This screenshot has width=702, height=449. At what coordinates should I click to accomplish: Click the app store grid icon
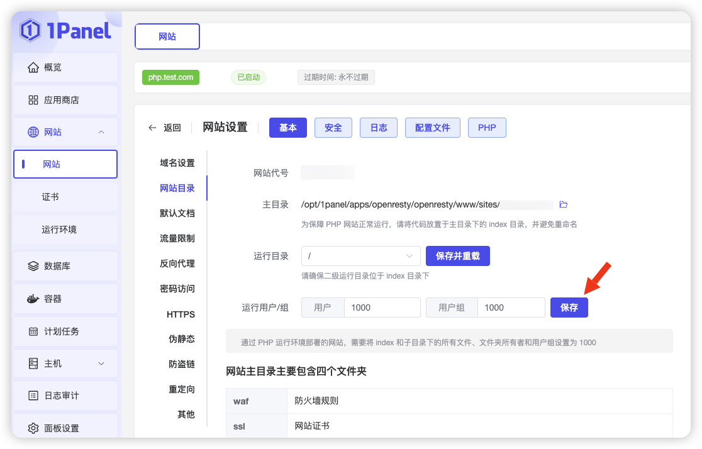33,100
